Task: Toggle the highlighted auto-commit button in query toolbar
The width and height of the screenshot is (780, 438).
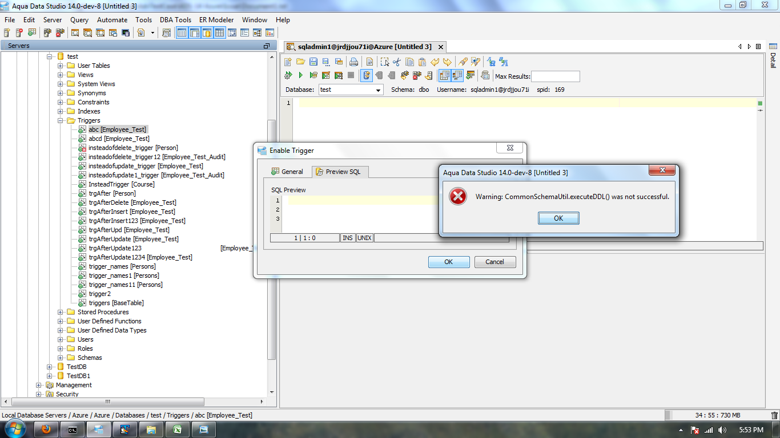Action: pos(367,75)
